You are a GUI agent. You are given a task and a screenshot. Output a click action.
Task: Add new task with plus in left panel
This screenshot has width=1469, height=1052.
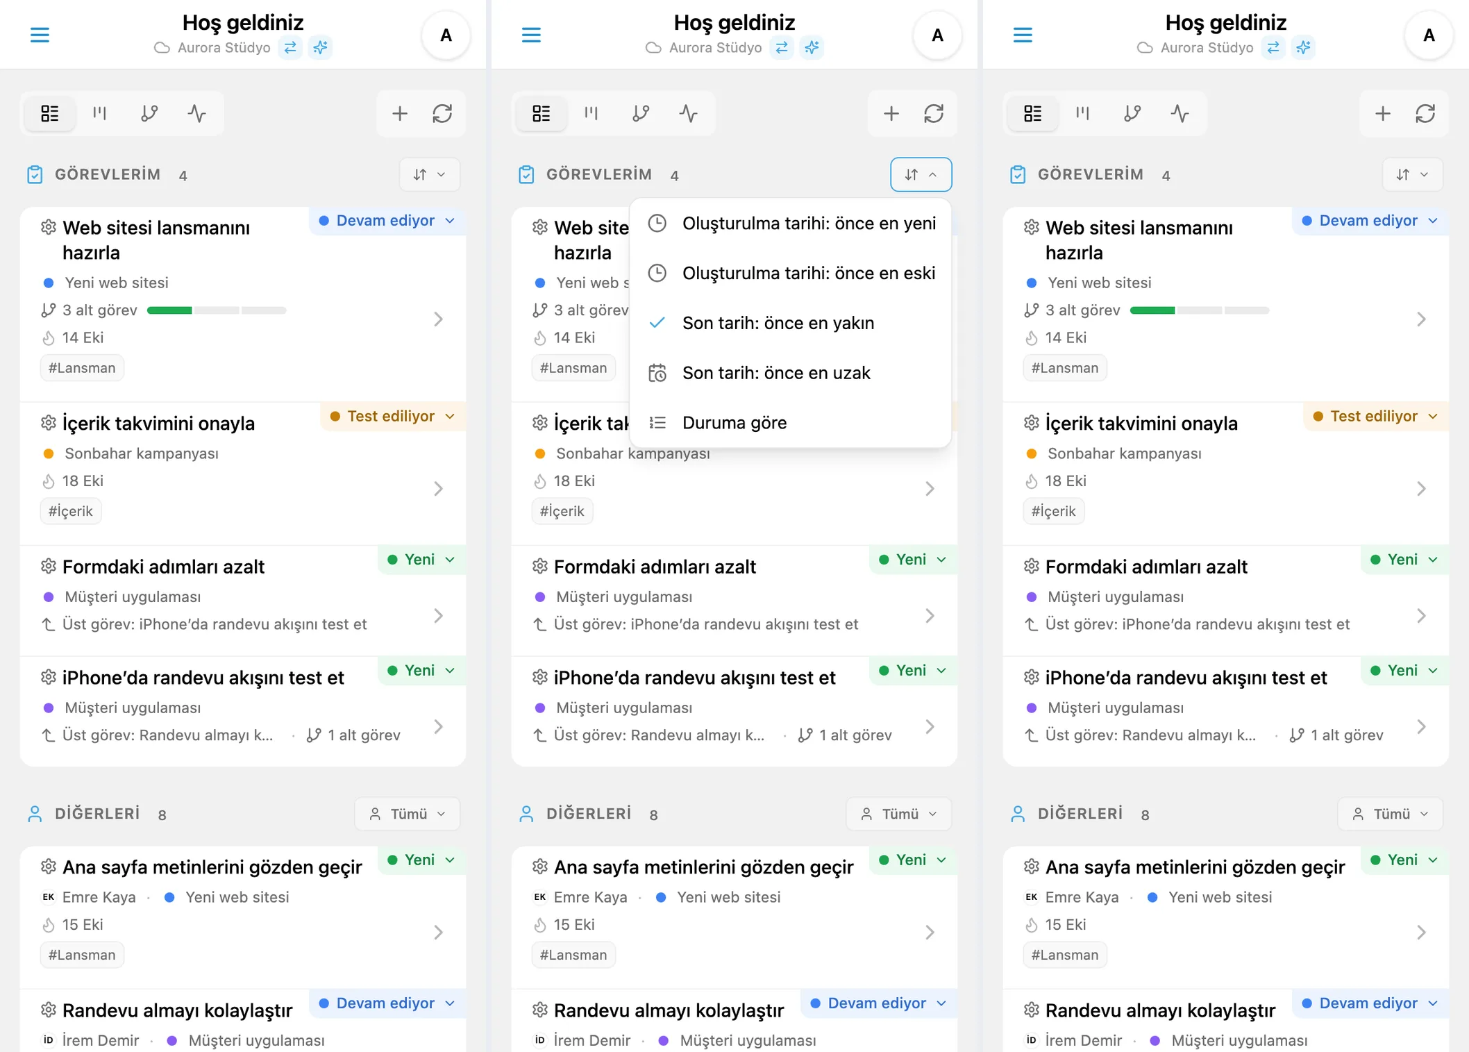(x=400, y=113)
